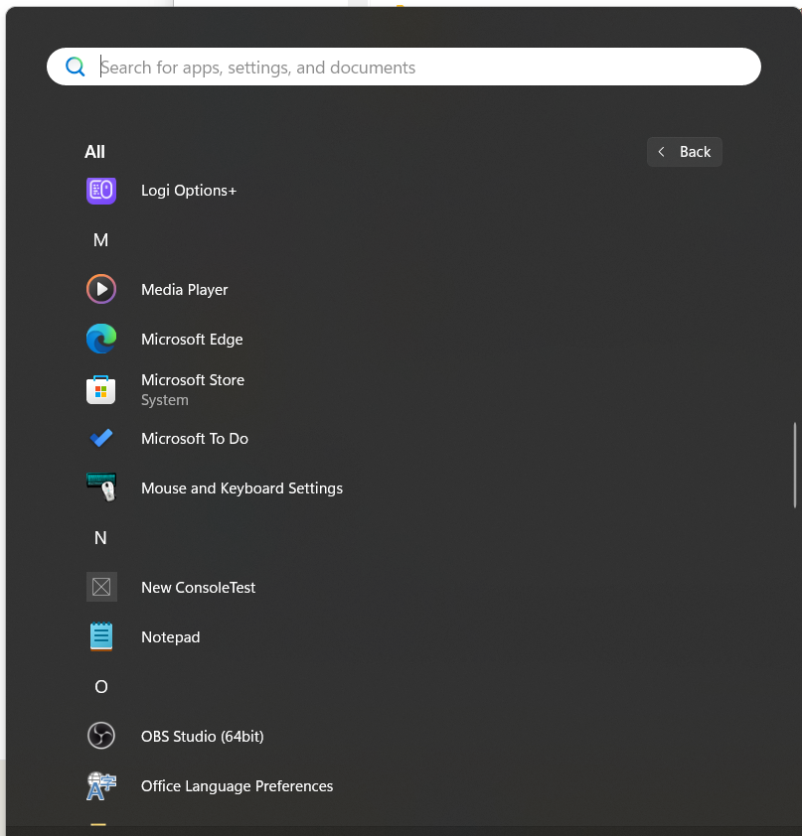
Task: Open the Notepad icon
Action: [101, 636]
